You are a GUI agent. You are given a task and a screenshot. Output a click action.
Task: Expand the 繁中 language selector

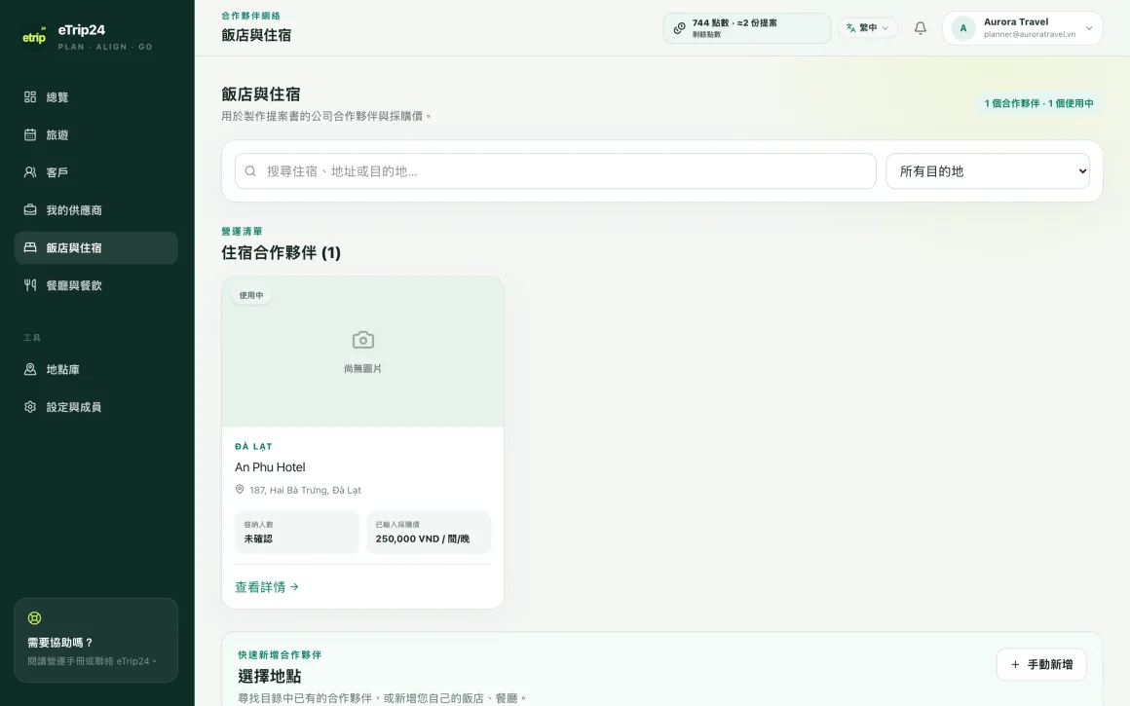868,27
